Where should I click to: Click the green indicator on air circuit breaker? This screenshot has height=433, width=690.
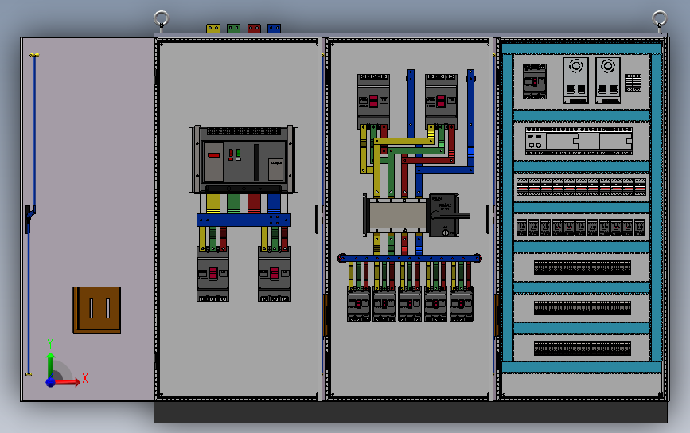[238, 153]
